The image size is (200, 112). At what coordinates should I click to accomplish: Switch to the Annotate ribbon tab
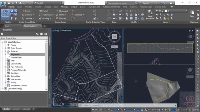[x=28, y=7]
